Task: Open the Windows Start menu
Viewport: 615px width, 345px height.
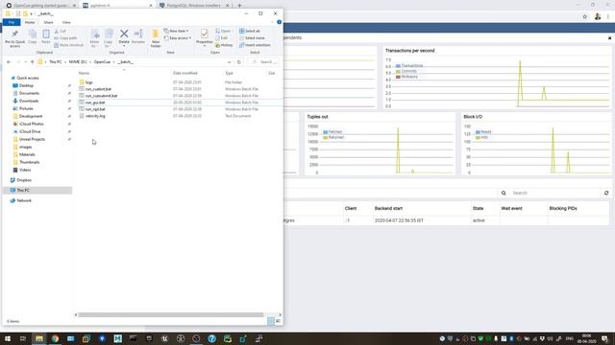Action: click(x=8, y=338)
